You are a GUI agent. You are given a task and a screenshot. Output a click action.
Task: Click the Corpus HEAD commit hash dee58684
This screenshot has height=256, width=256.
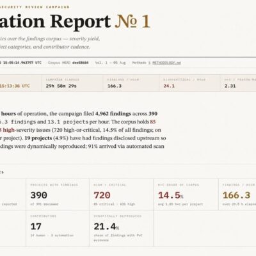coord(80,63)
